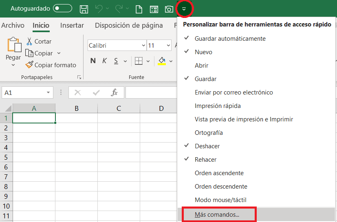
Task: Apply underline with the S button
Action: click(x=116, y=61)
